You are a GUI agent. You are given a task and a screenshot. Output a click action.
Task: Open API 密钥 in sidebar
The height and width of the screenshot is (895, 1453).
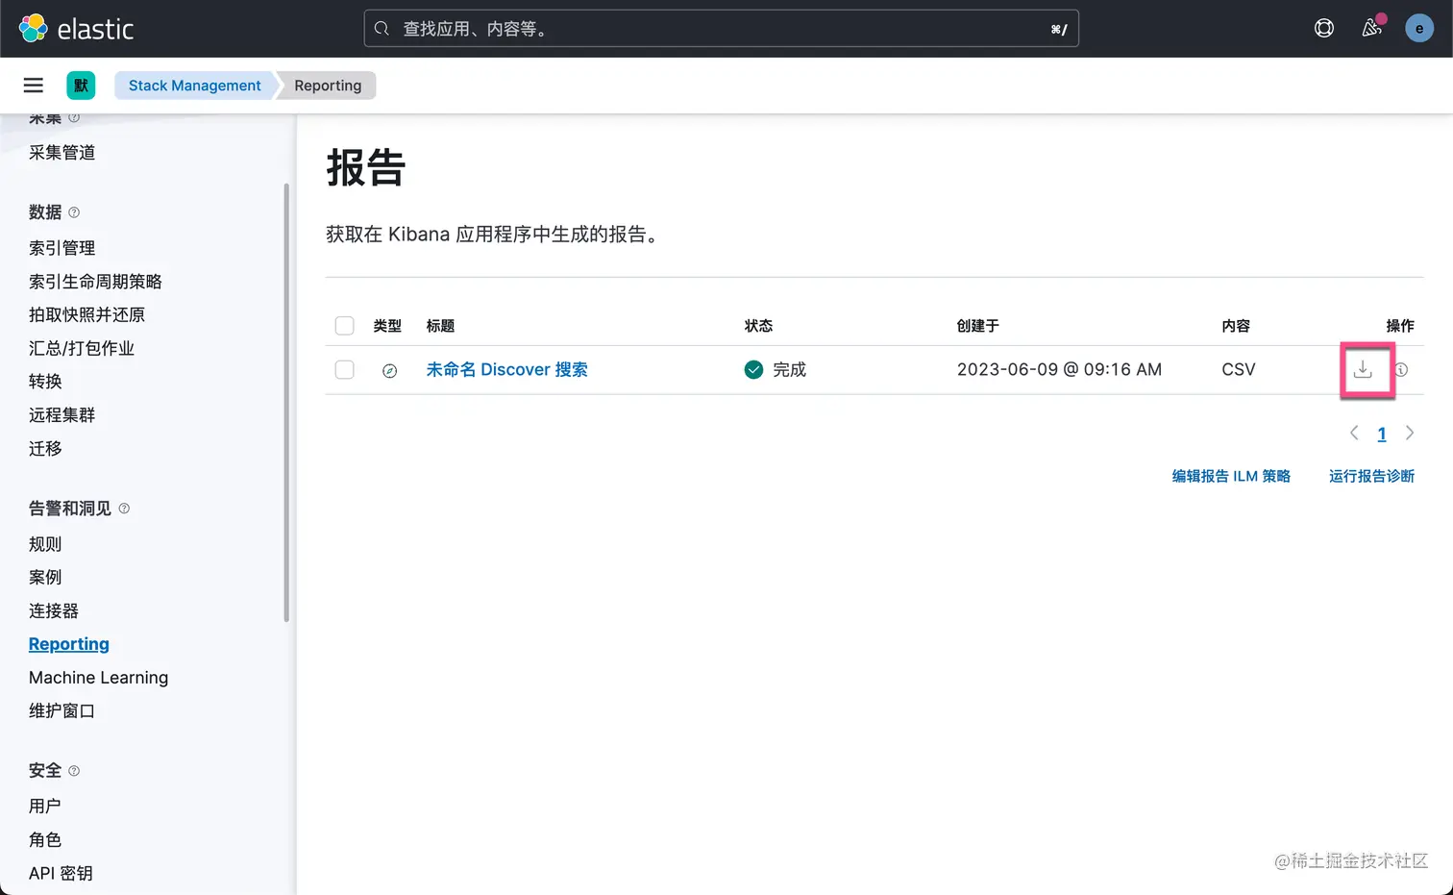click(61, 873)
